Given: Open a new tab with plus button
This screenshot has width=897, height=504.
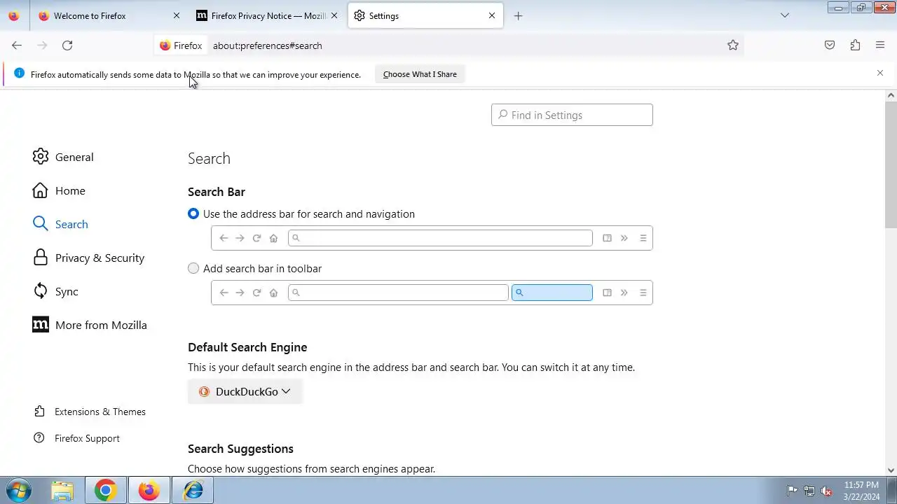Looking at the screenshot, I should coord(518,15).
